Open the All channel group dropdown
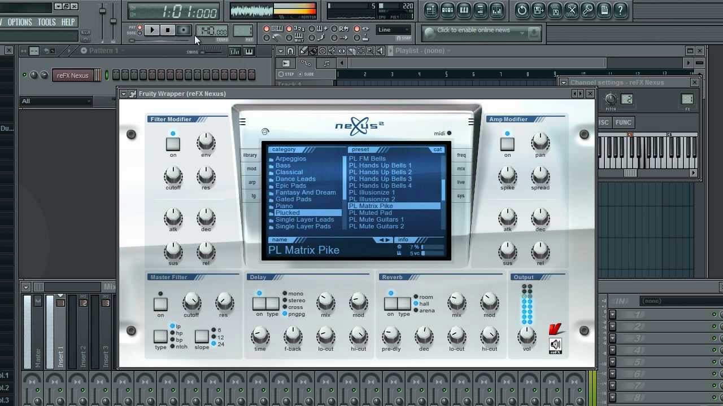The height and width of the screenshot is (406, 723). (56, 101)
